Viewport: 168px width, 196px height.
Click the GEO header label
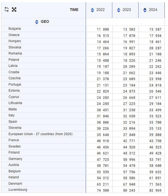pos(45,22)
